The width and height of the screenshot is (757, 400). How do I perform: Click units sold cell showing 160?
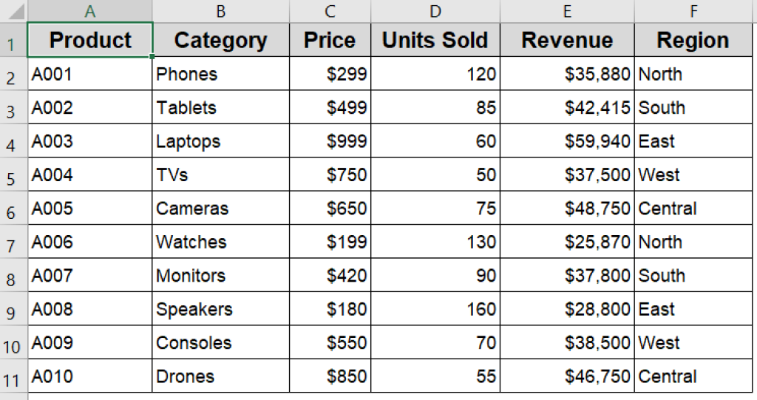click(435, 309)
